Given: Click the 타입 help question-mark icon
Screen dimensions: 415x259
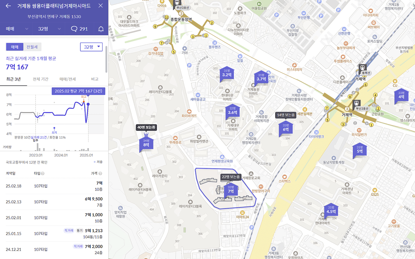Looking at the screenshot, I should (43, 173).
